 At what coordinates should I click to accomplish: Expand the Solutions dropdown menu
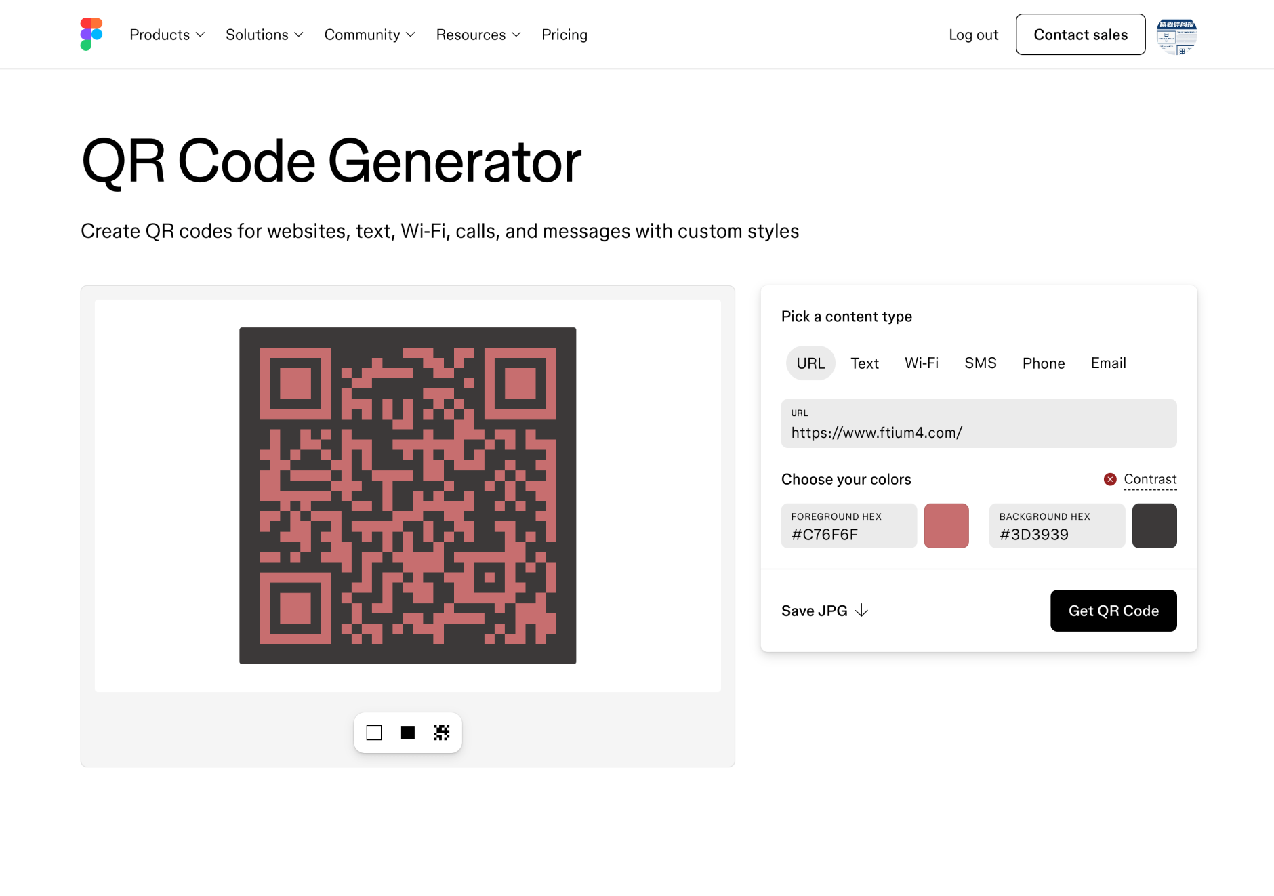click(x=264, y=35)
